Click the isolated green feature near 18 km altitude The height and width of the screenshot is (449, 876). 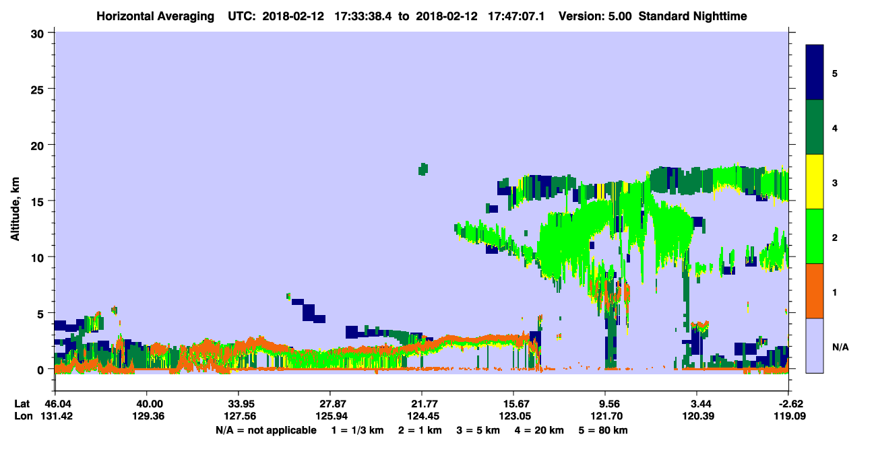point(423,169)
